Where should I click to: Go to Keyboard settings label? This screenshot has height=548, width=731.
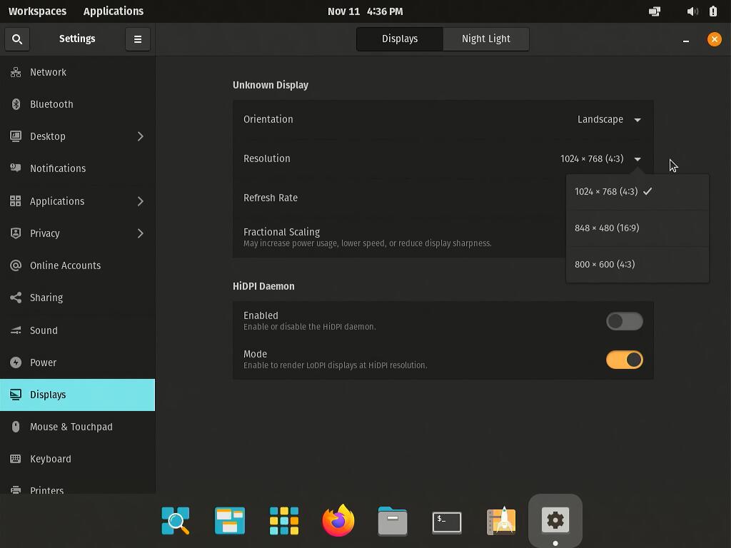coord(51,459)
